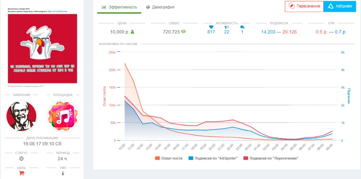Click the KFC rooster ad image

pyautogui.click(x=42, y=49)
